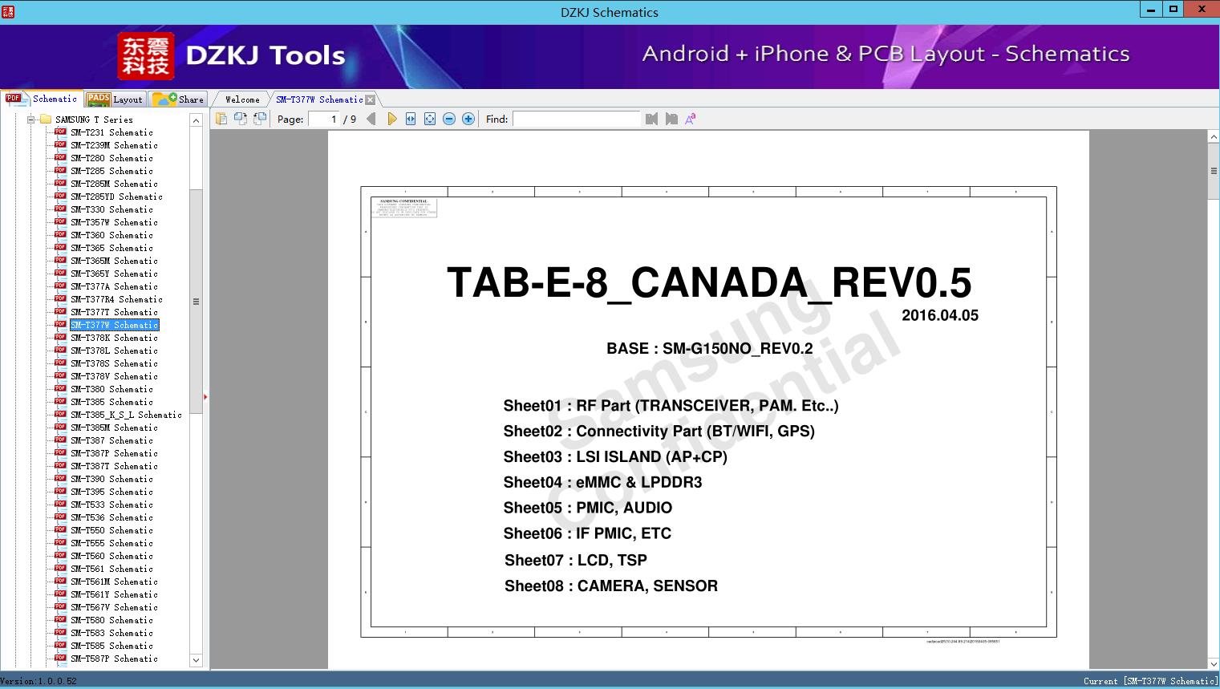Collapse the SAMSUNG T Series tree node
The height and width of the screenshot is (689, 1220).
click(x=31, y=120)
